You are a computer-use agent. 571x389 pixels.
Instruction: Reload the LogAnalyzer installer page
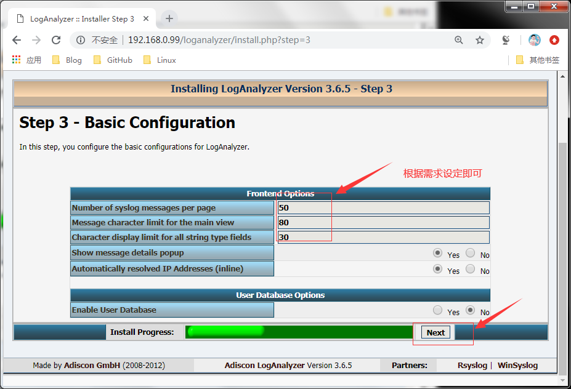[56, 40]
